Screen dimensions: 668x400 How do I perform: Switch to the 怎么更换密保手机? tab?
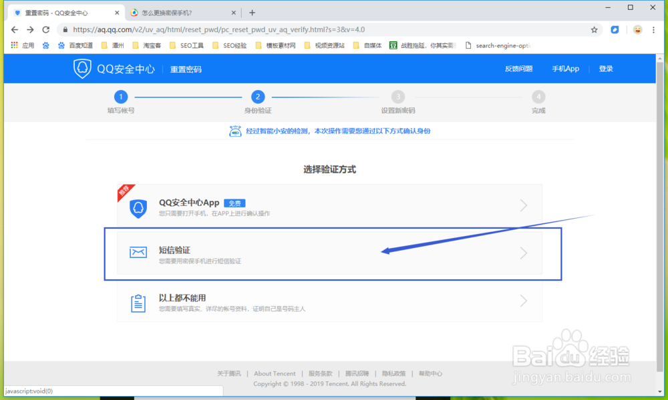pyautogui.click(x=183, y=13)
